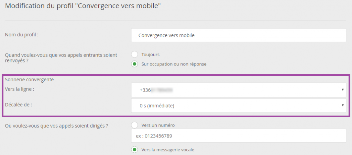Viewport: 352px width, 155px height.
Task: Focus the ex : 0123456789 number field
Action: tap(239, 136)
